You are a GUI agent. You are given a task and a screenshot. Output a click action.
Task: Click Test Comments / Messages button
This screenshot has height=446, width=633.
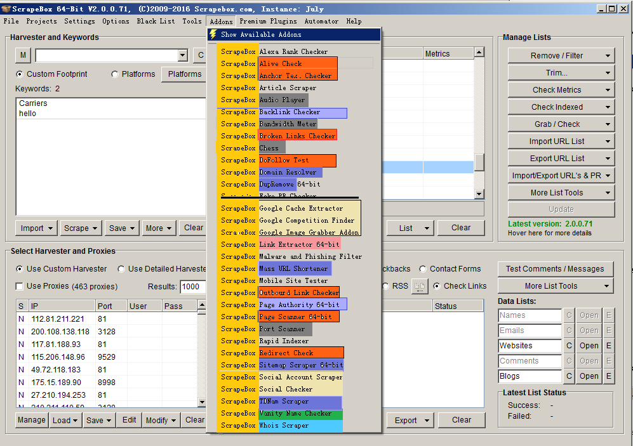click(x=555, y=269)
